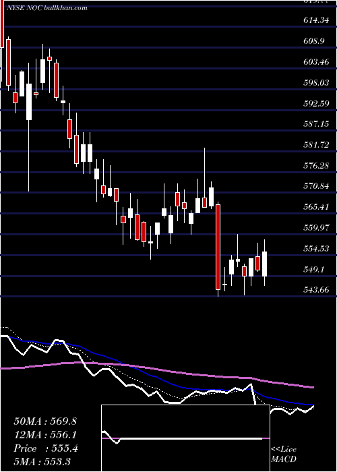337x472 pixels.
Task: Click inside the MACD inset panel
Action: coord(185,438)
